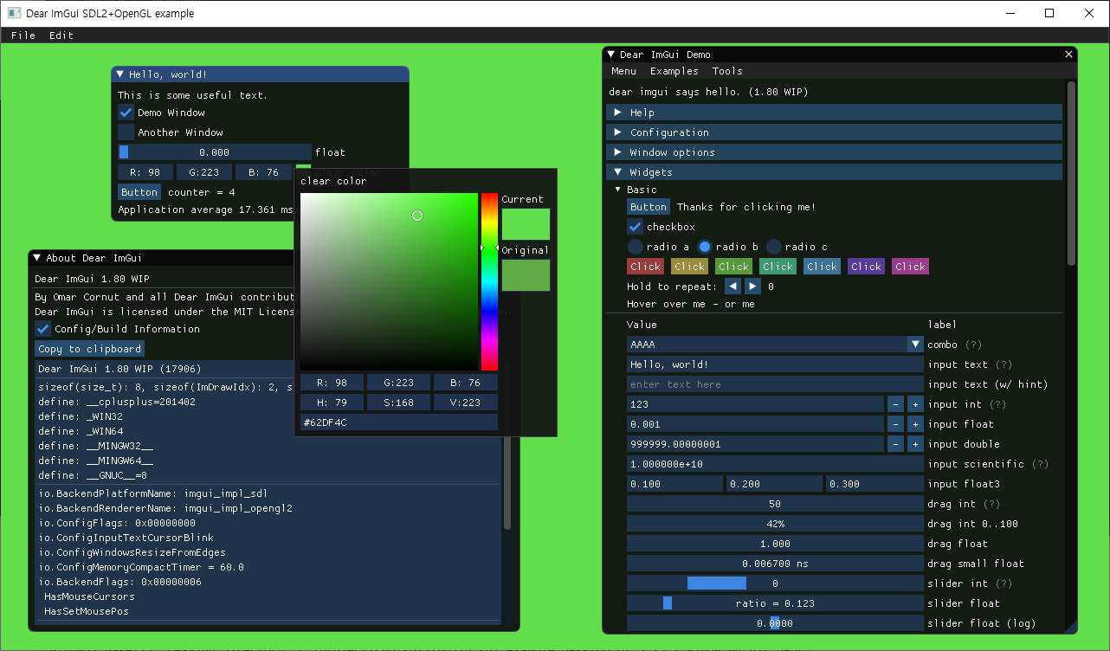Click the red Click button

tap(646, 267)
